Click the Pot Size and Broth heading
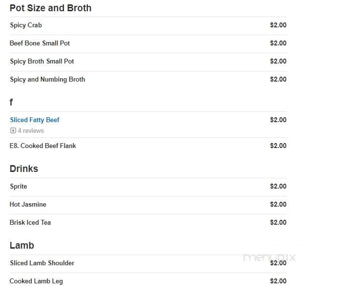 [x=50, y=8]
